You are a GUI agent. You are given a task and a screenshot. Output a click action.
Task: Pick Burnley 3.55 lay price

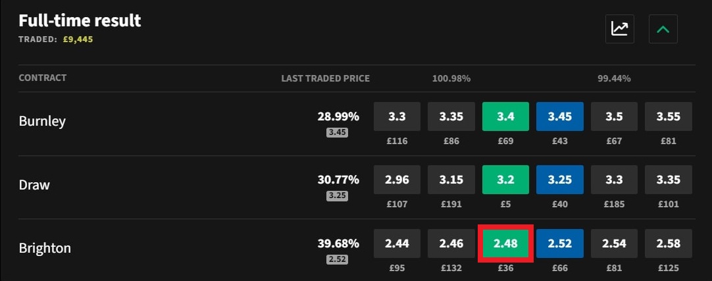pyautogui.click(x=668, y=116)
